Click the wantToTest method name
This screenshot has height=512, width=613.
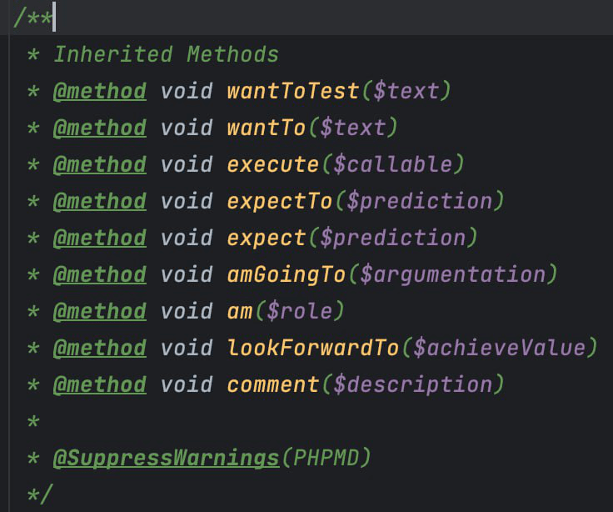point(293,92)
